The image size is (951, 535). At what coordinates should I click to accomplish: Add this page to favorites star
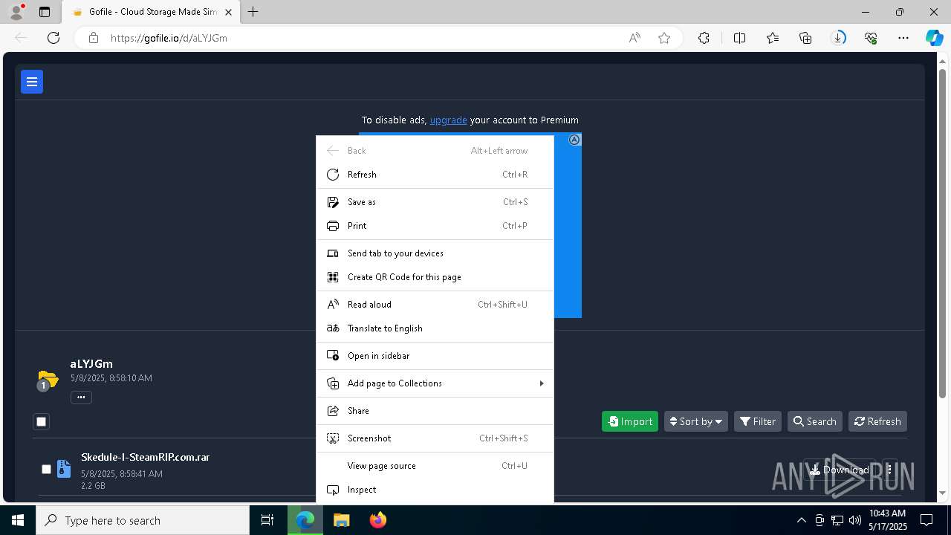[664, 38]
